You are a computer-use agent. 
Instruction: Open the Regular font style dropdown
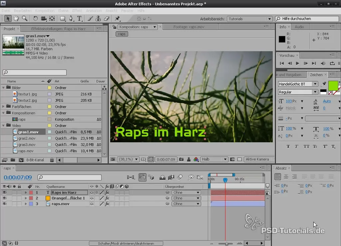click(298, 92)
